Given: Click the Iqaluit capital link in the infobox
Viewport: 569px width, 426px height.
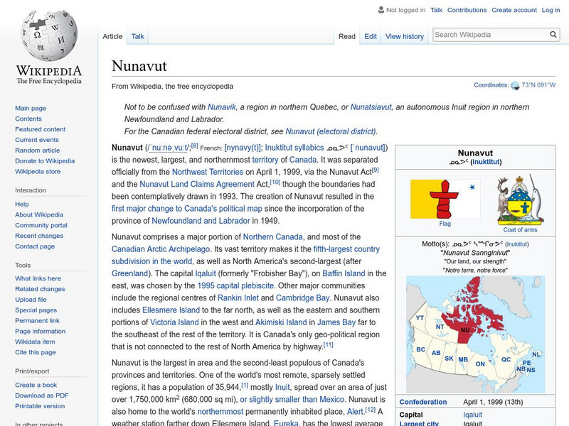Looking at the screenshot, I should click(x=472, y=415).
